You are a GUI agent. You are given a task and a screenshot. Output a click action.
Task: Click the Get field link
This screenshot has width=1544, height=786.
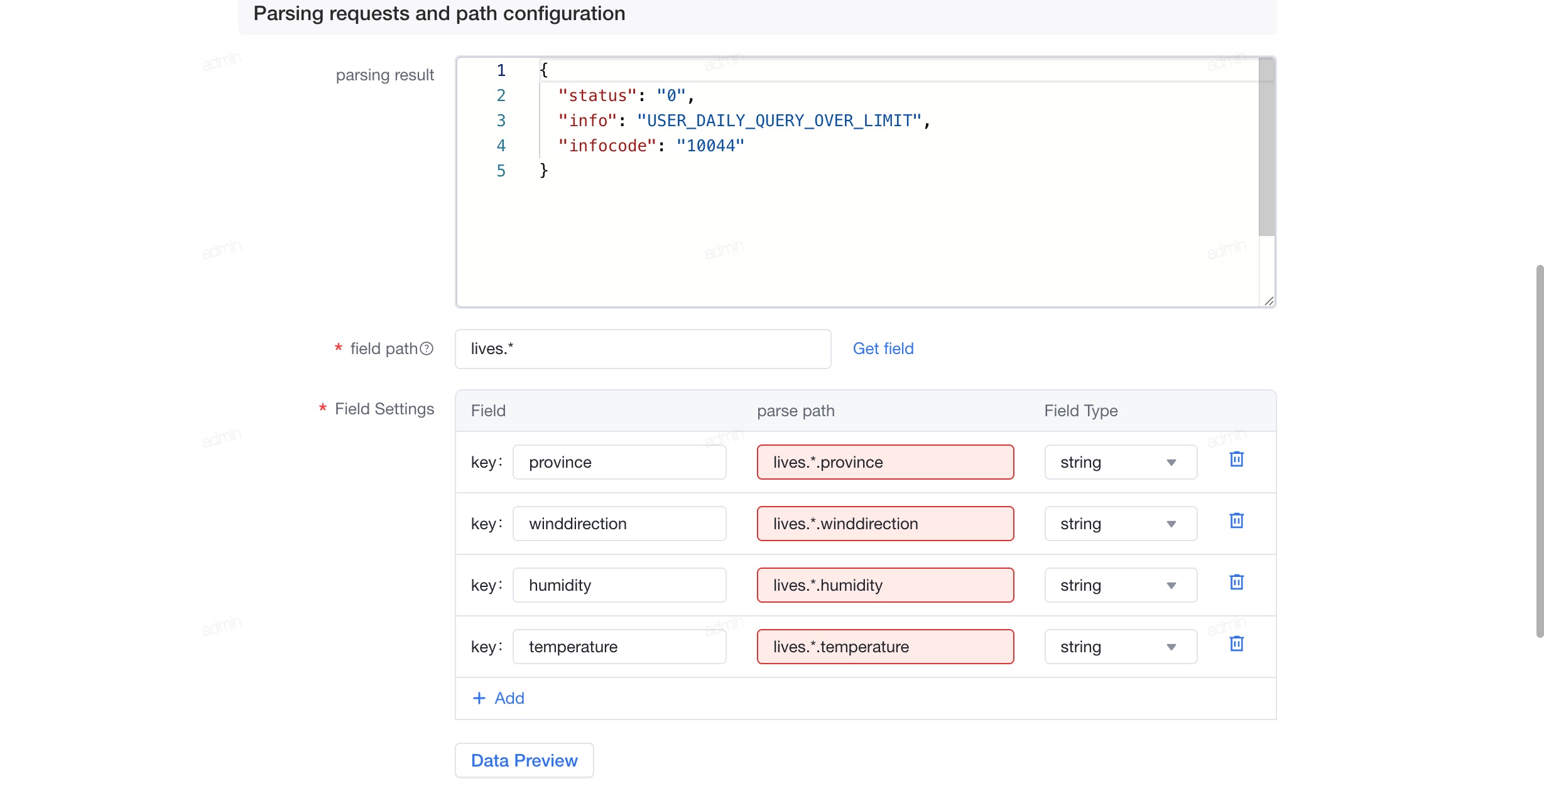[883, 348]
